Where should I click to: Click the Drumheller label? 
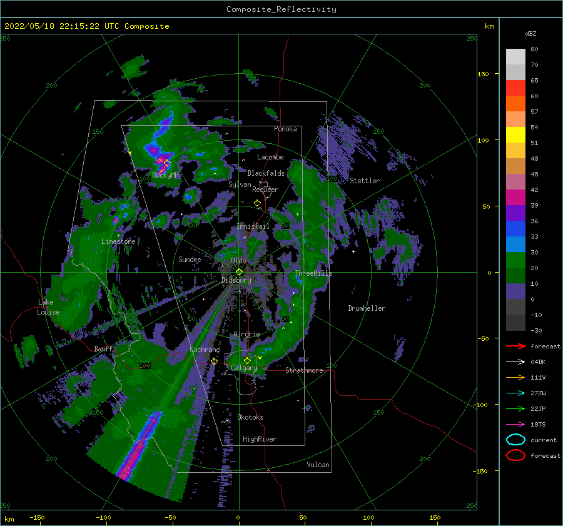(x=367, y=308)
